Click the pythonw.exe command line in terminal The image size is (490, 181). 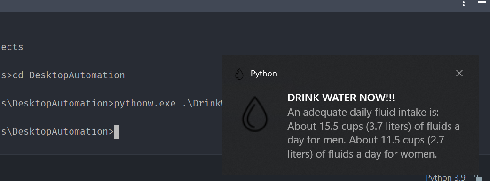[x=111, y=104]
